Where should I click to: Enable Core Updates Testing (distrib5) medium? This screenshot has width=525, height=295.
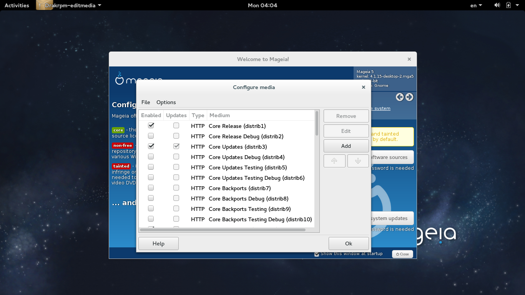pos(151,167)
